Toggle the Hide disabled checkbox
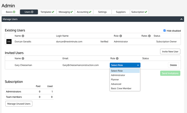187x113 pixels. pos(164,31)
